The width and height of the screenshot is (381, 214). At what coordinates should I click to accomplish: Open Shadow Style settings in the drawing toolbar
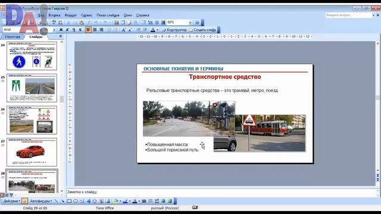point(163,201)
